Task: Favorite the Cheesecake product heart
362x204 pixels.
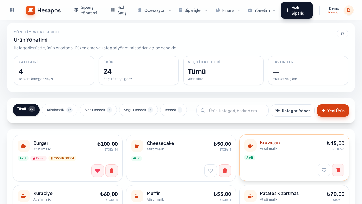Action: 211,171
